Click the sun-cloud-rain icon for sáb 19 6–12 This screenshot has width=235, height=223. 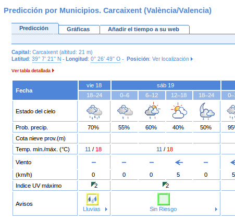click(x=152, y=111)
